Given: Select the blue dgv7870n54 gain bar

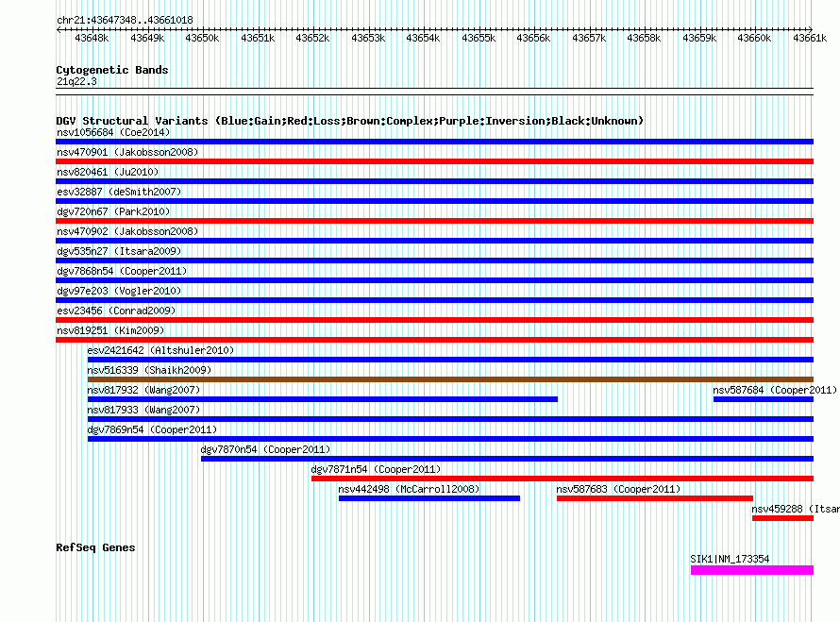Looking at the screenshot, I should 508,459.
